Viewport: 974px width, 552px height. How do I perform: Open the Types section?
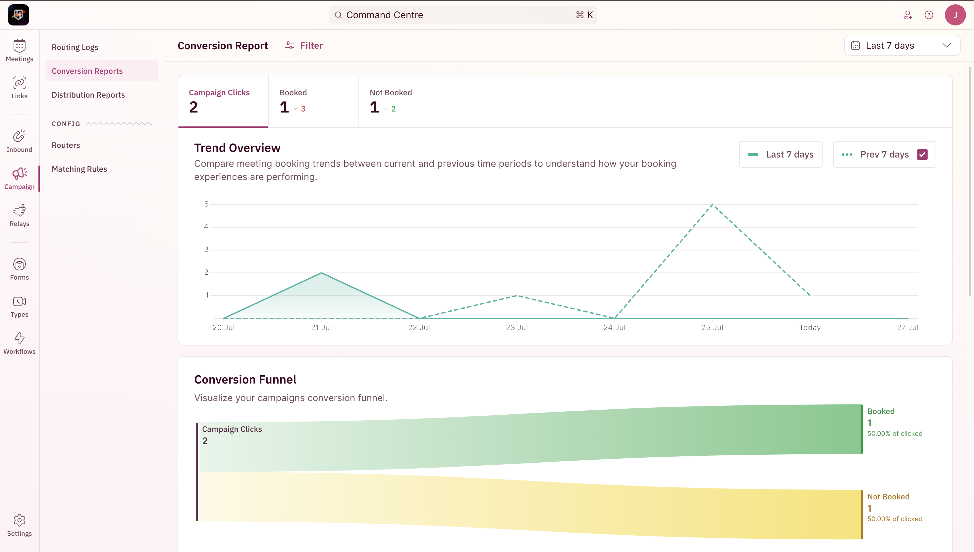tap(19, 306)
